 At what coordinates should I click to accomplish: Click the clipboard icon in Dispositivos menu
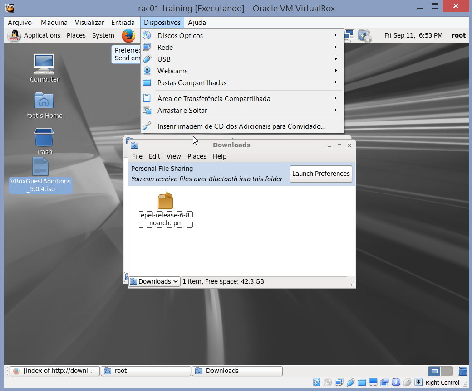tap(147, 98)
